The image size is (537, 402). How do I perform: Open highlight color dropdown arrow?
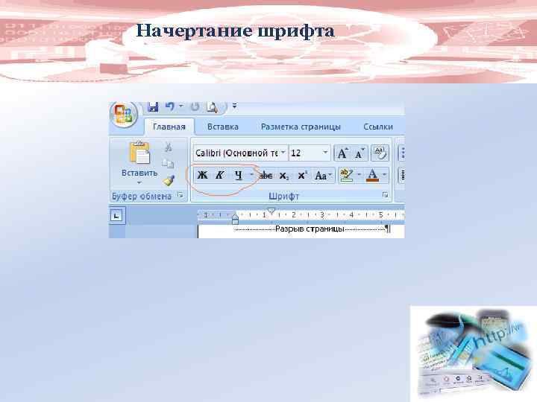359,175
